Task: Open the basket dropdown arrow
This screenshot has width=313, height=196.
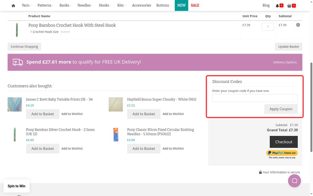Action: point(298,6)
